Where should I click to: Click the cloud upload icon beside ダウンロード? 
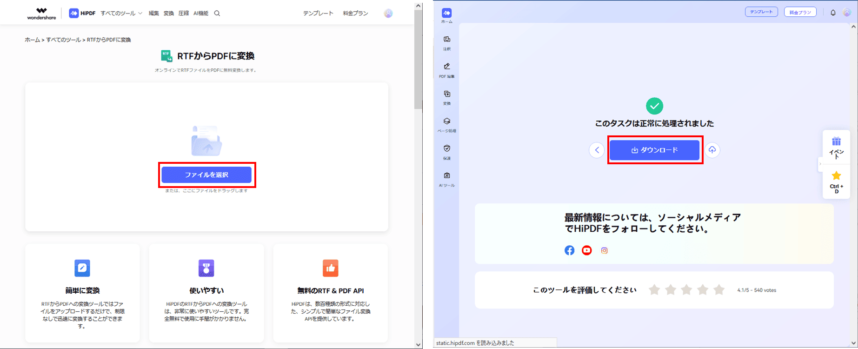(x=712, y=150)
